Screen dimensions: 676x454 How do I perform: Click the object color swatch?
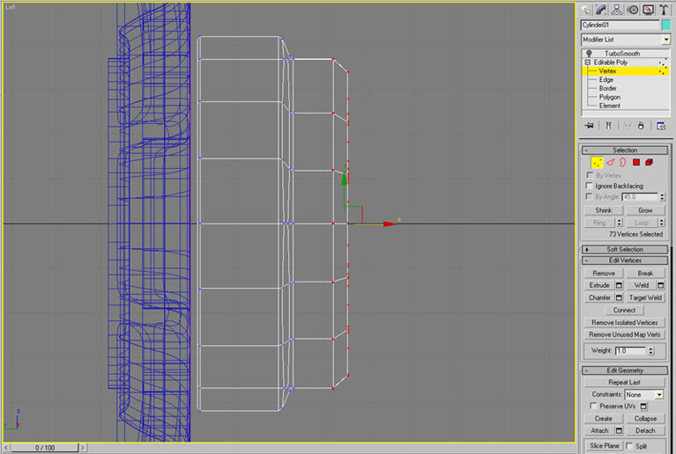[666, 26]
